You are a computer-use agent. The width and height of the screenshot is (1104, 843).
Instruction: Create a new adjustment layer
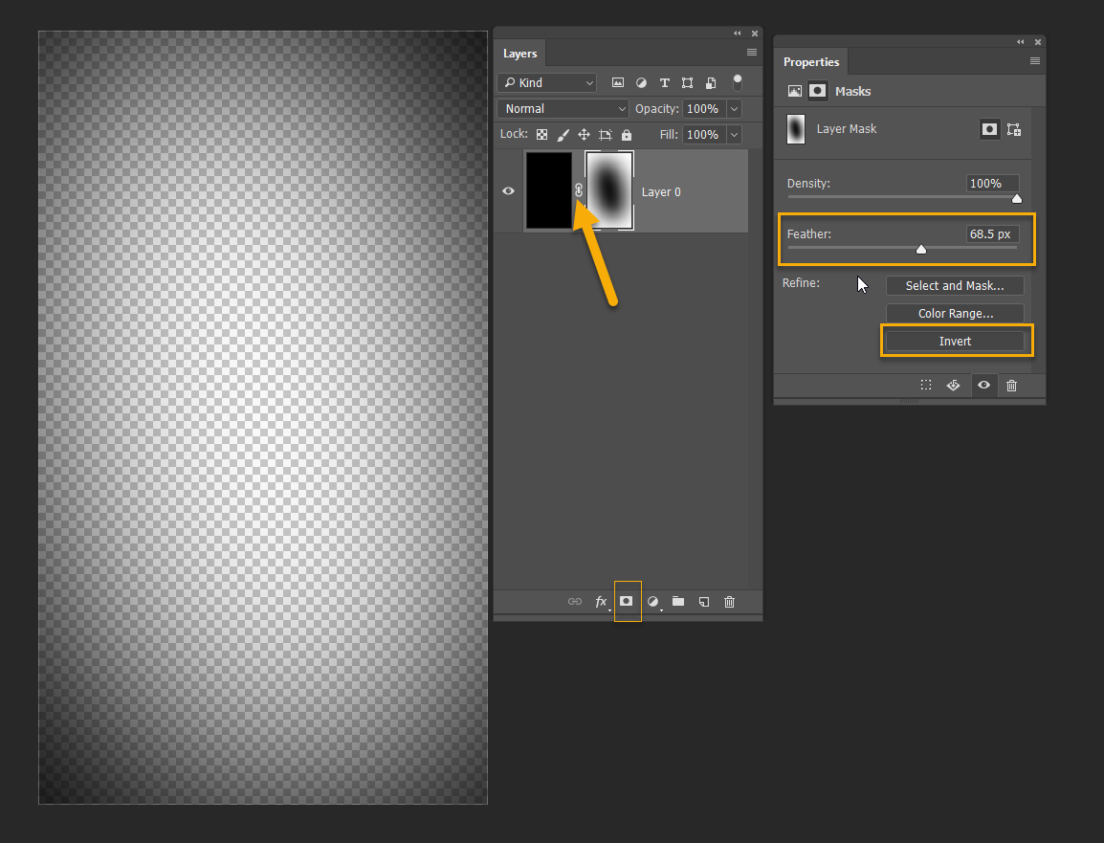[652, 601]
